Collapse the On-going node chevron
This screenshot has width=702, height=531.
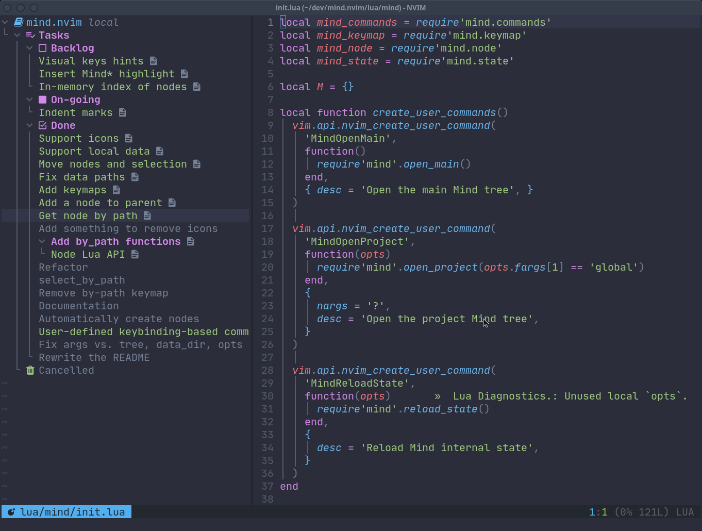(x=29, y=99)
